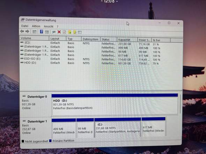Click the disk icon next to Datenträger 0
Image resolution: width=206 pixels, height=154 pixels.
click(24, 96)
